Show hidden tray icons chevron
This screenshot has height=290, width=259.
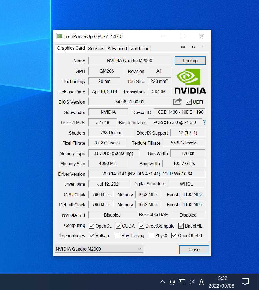pos(162,282)
